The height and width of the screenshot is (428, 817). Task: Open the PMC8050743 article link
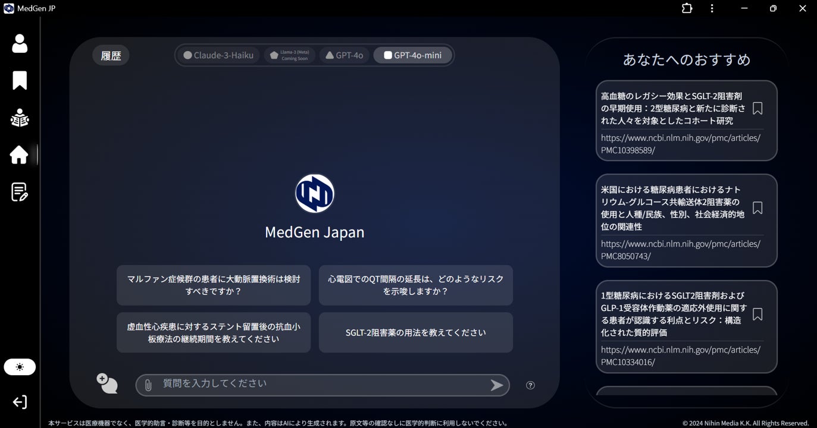click(681, 250)
